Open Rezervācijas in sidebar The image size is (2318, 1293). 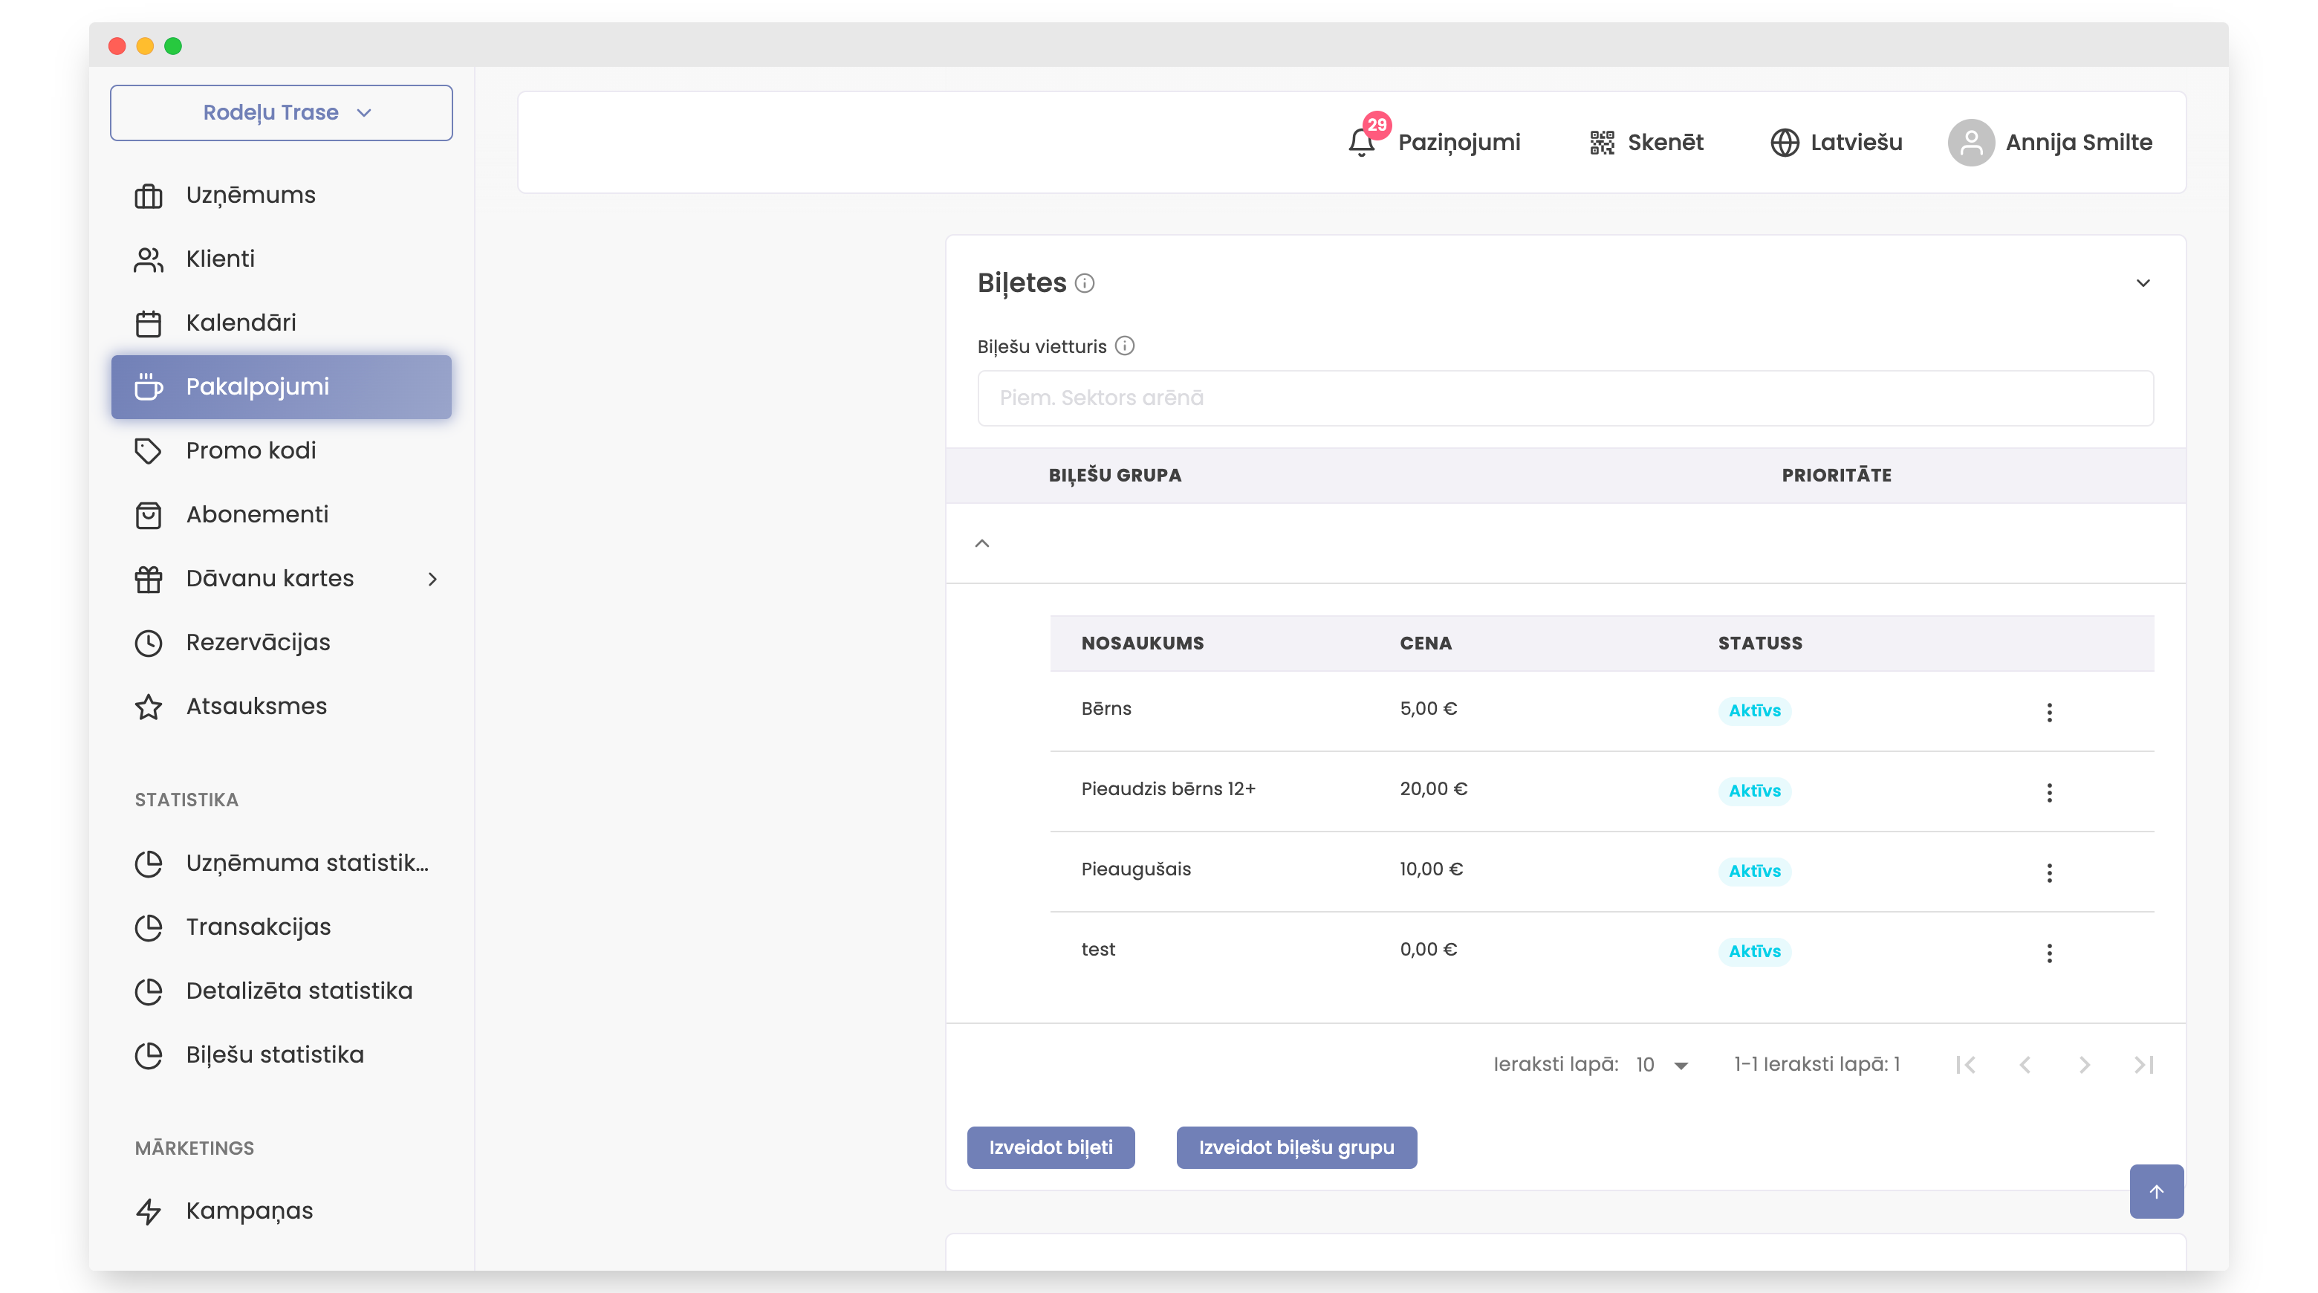coord(257,643)
